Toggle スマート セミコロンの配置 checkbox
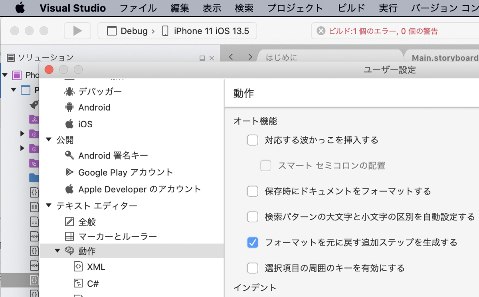This screenshot has height=297, width=479. pyautogui.click(x=266, y=166)
